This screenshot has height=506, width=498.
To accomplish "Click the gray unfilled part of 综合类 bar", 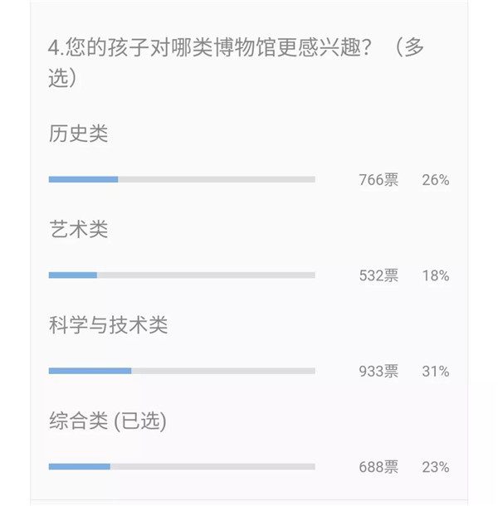I will pyautogui.click(x=212, y=467).
